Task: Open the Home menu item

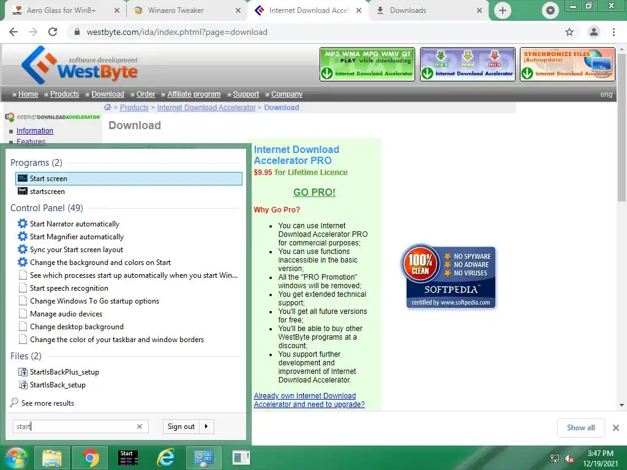Action: (28, 94)
